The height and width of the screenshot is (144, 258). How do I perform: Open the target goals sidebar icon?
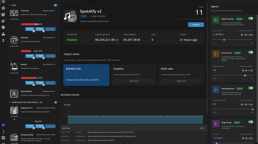pos(3,21)
